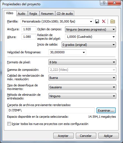The width and height of the screenshot is (123, 143).
Task: Delete the template with the red X icon
Action: pos(104,21)
